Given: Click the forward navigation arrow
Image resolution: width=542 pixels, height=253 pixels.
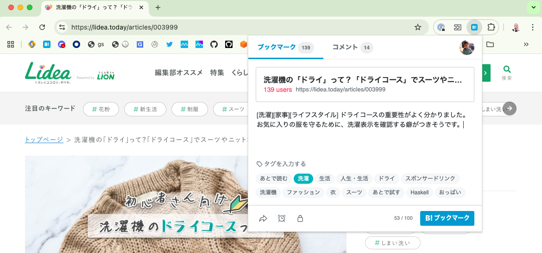Looking at the screenshot, I should (x=25, y=27).
